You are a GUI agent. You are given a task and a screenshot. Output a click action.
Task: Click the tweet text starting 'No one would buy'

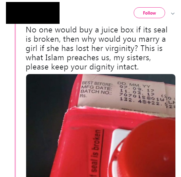pyautogui.click(x=97, y=48)
